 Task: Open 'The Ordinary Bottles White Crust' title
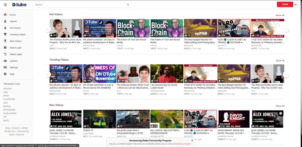click(133, 86)
